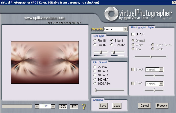Image resolution: width=176 pixels, height=113 pixels.
Task: Click the 'Presets' label
Action: pos(97,29)
